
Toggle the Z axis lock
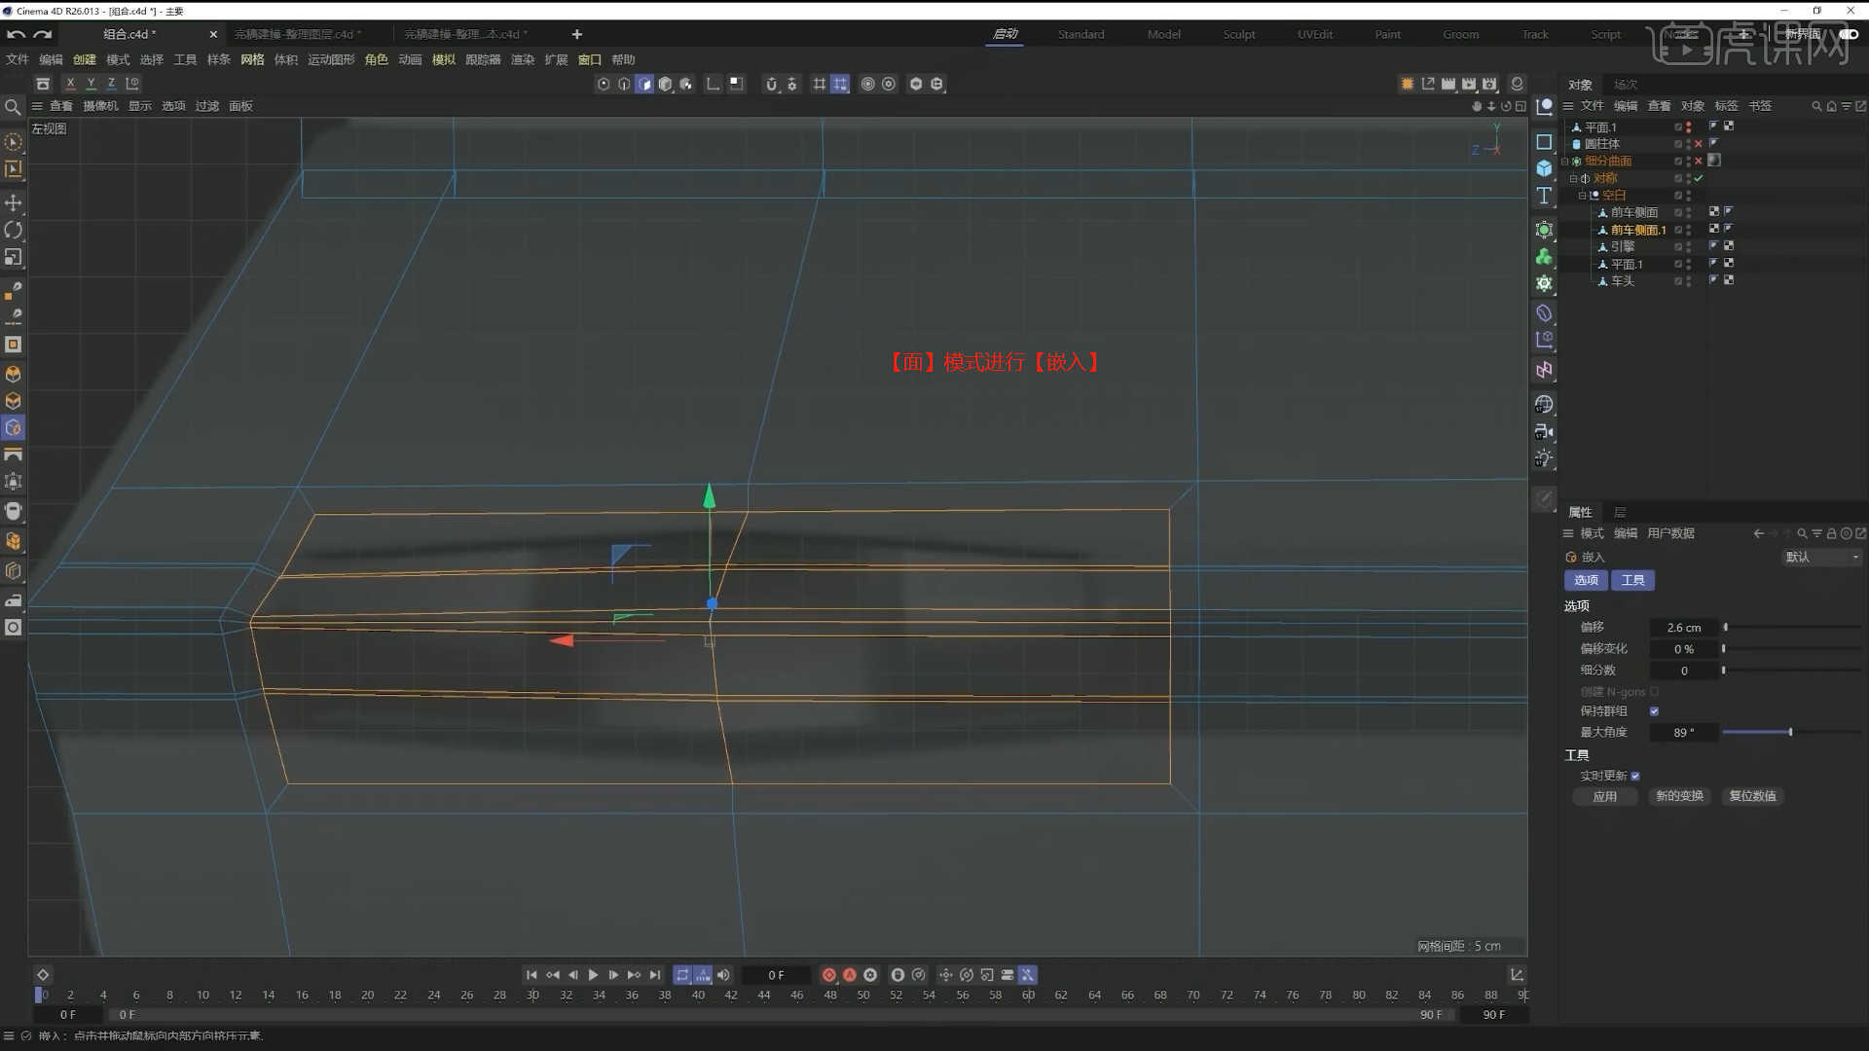(111, 84)
